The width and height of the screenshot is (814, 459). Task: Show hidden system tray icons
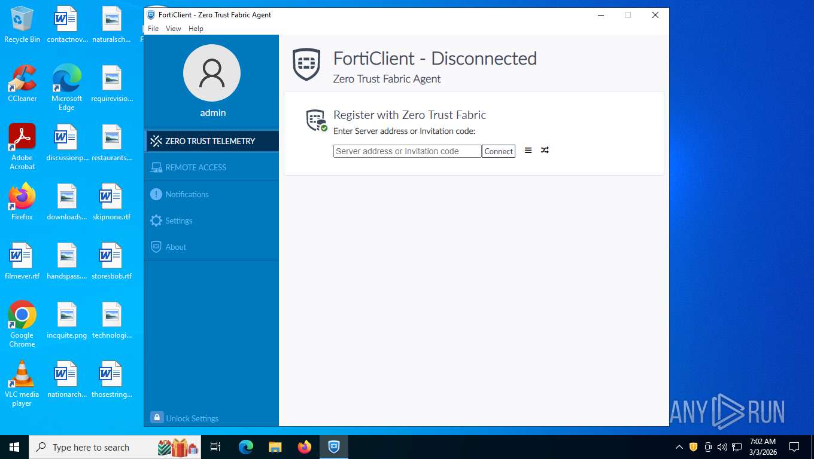(679, 447)
